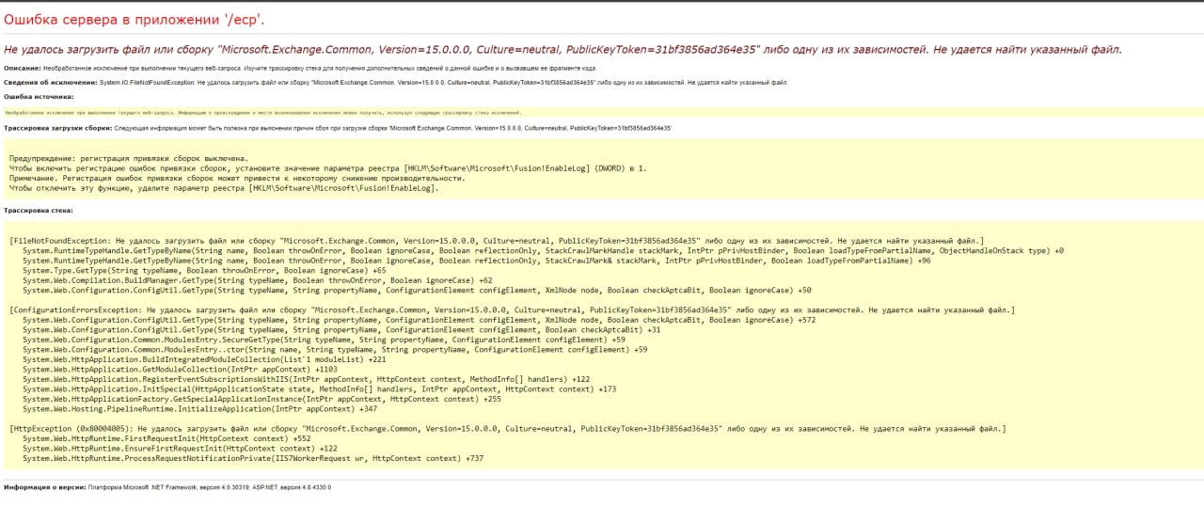Viewport: 1204px width, 507px height.
Task: Click the line starting "Чтобы отключить эту функцию"
Action: [224, 188]
